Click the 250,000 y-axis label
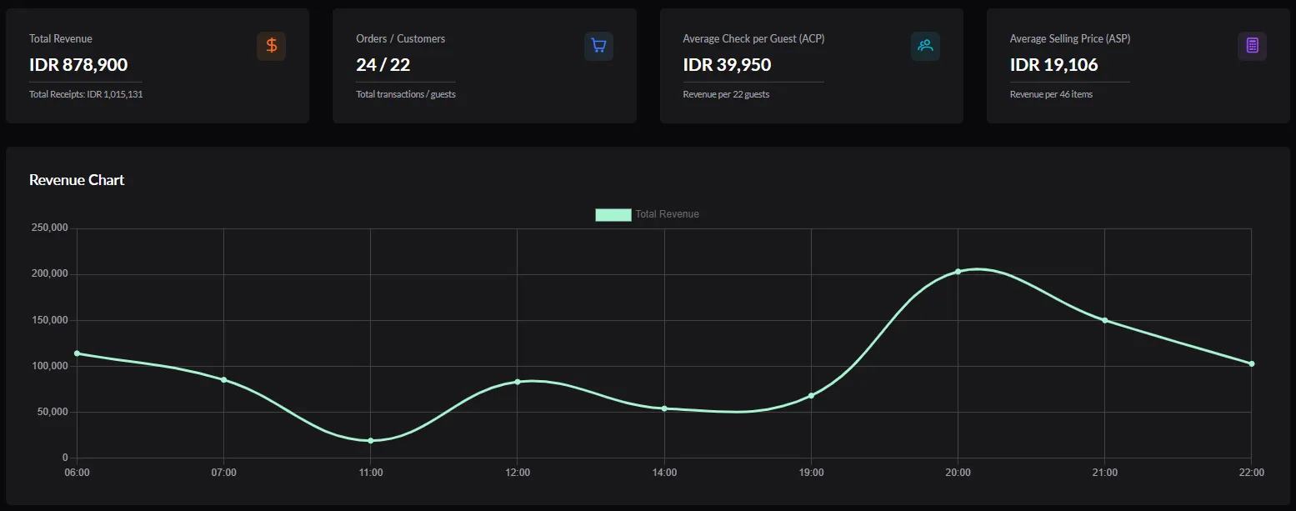 (x=51, y=228)
